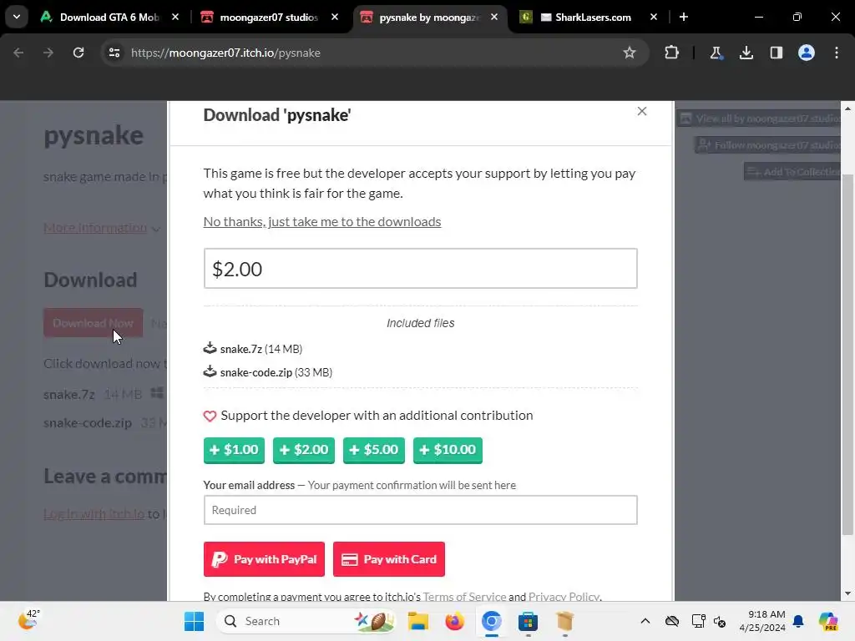
Task: Open the Chrome three-dot menu
Action: (837, 53)
